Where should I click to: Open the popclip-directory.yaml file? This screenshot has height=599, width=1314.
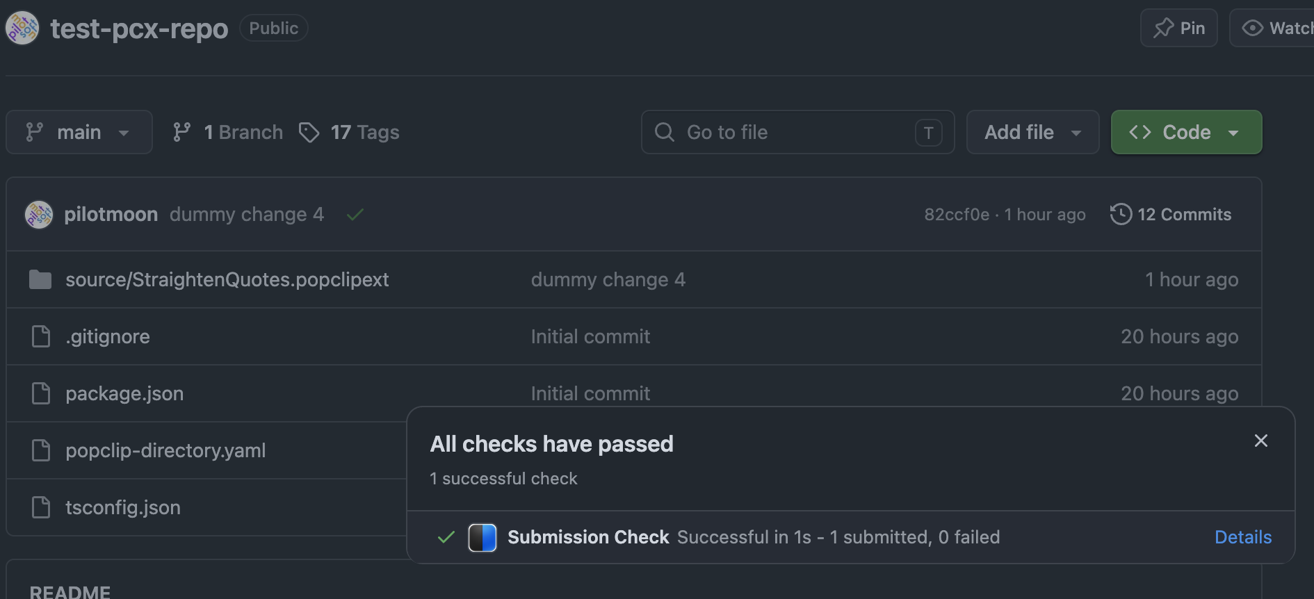coord(165,450)
